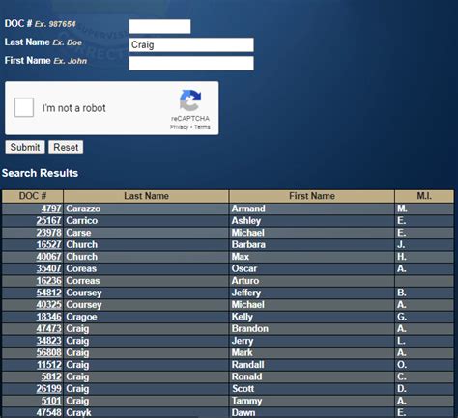Open DOC number 16527 for Barbara Church
This screenshot has height=418, width=458.
[48, 244]
